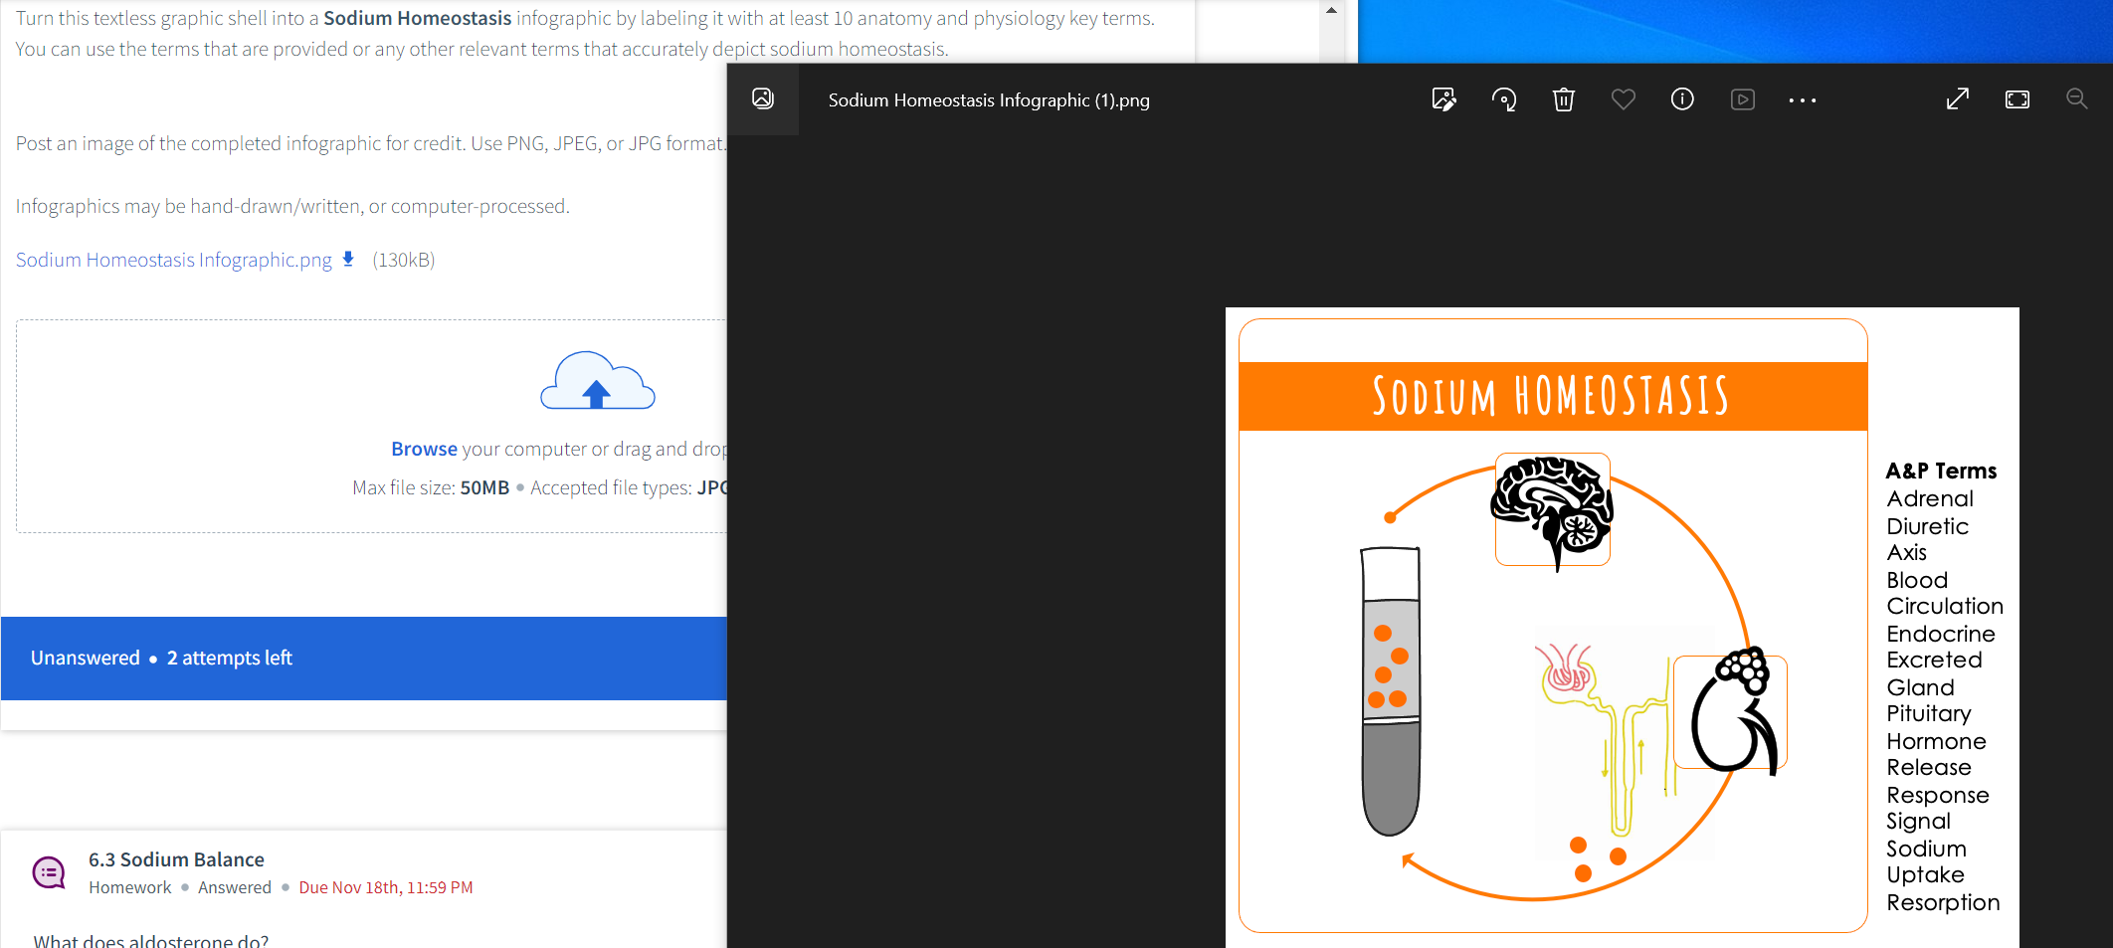Click the scroll-up arrow on the page
Image resolution: width=2113 pixels, height=948 pixels.
click(x=1331, y=10)
